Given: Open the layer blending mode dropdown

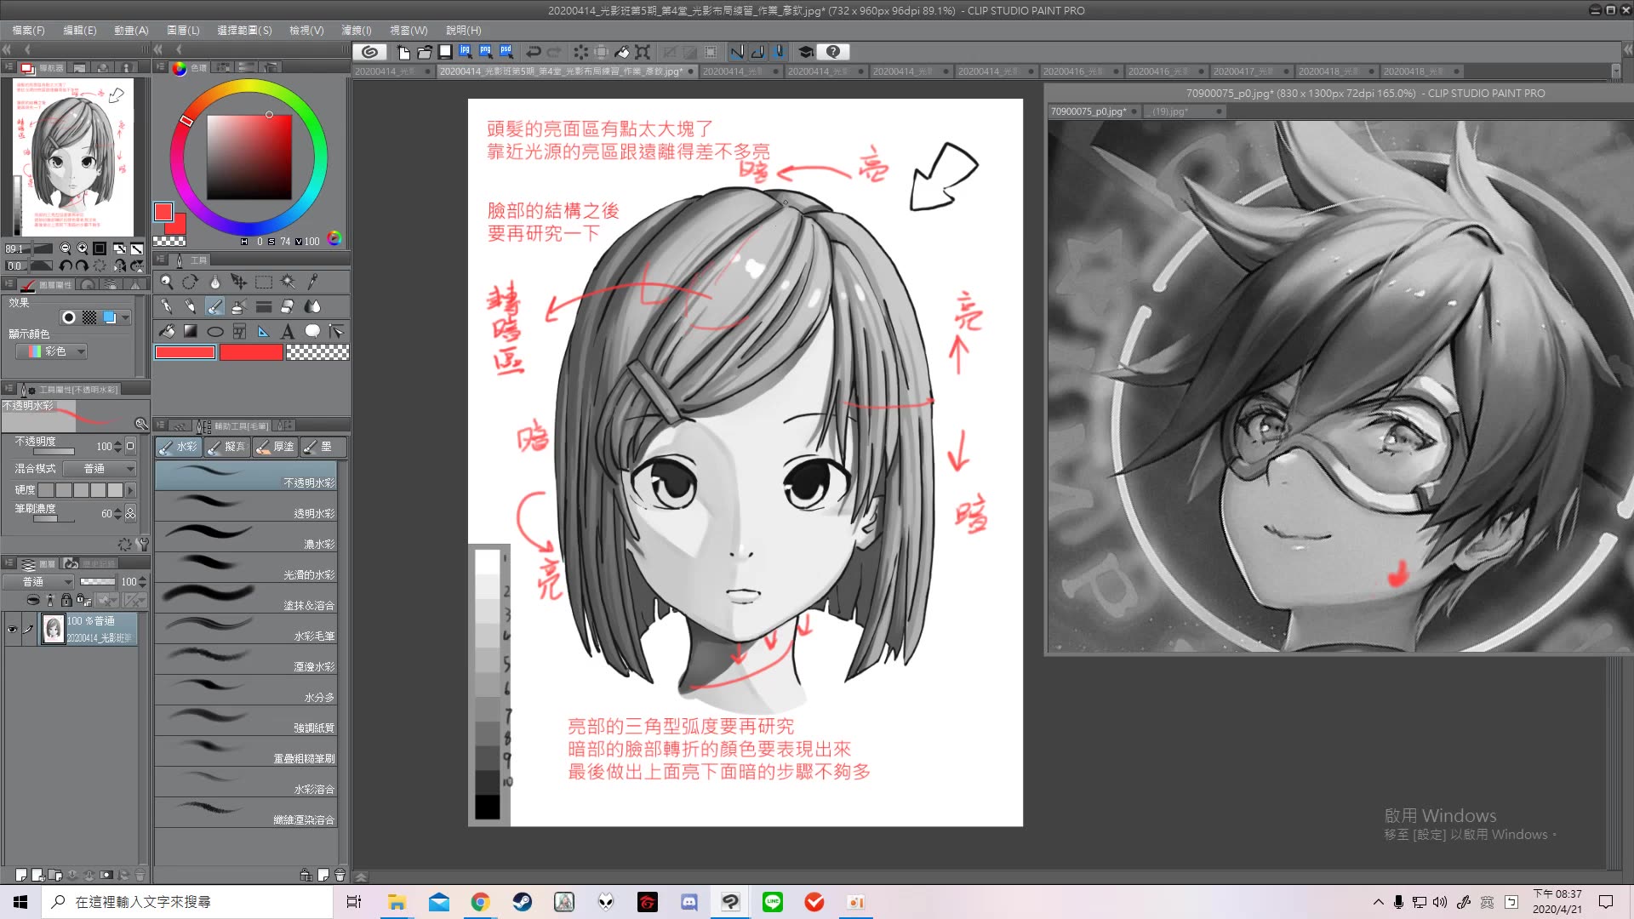Looking at the screenshot, I should coord(38,582).
